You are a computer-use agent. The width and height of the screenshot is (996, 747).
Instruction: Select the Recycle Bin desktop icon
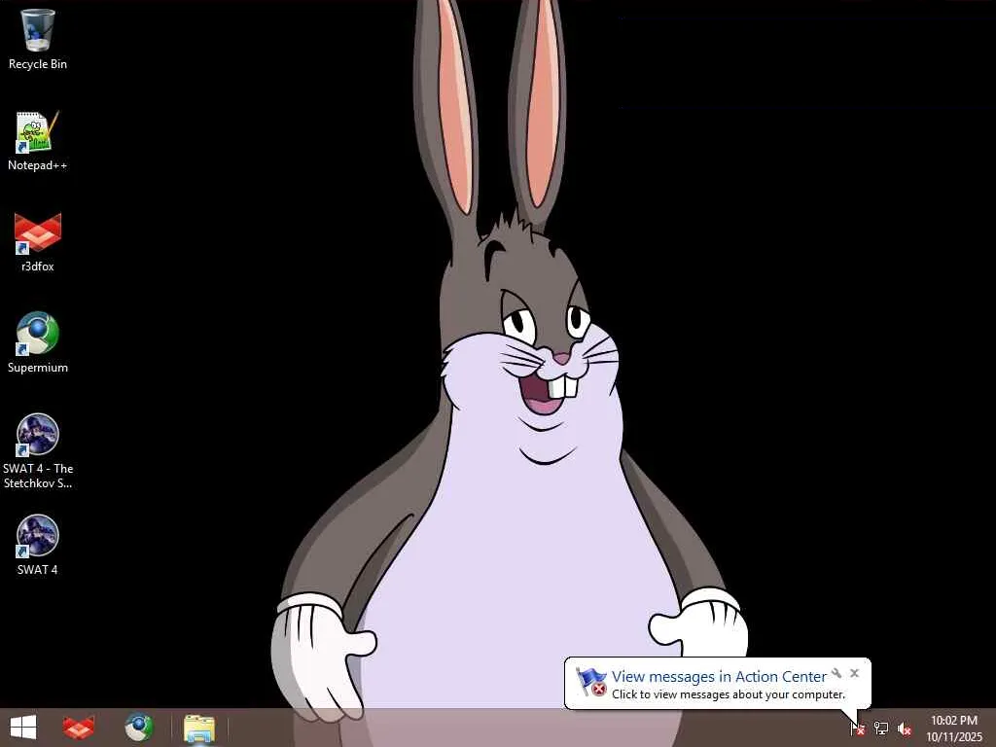(38, 39)
